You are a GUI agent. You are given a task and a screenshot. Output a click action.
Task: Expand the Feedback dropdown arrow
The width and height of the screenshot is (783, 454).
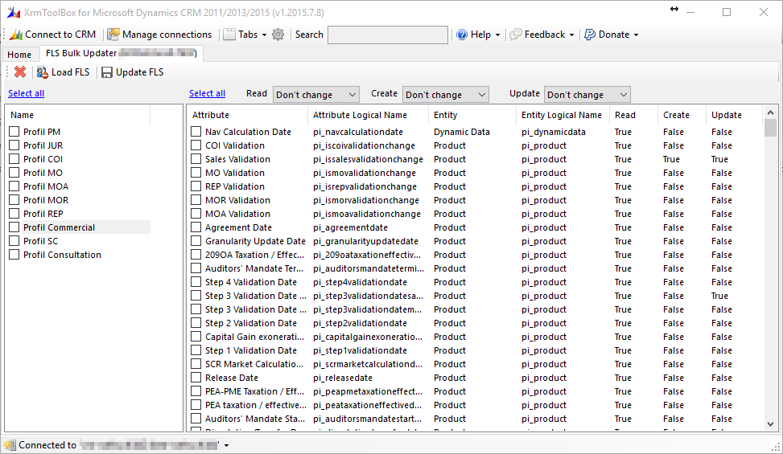pos(571,35)
